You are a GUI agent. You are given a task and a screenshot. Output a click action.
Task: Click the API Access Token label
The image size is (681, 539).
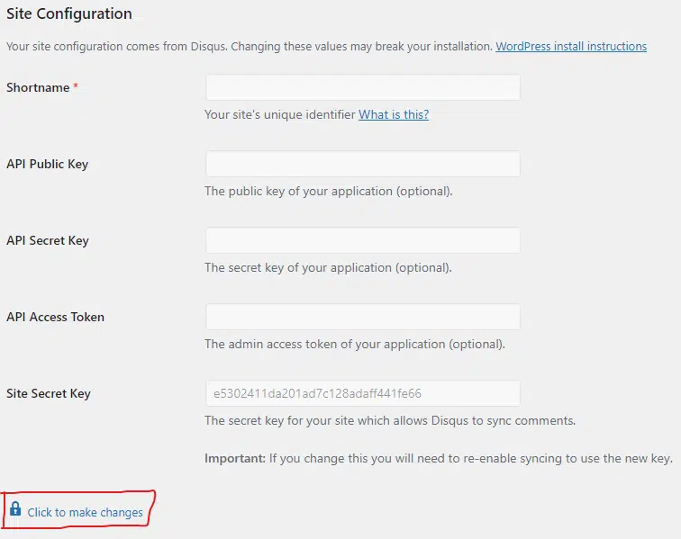tap(55, 317)
